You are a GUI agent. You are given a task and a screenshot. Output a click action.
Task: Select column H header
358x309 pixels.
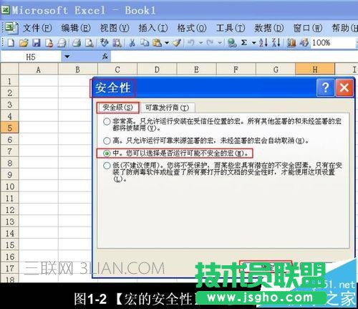(x=315, y=70)
